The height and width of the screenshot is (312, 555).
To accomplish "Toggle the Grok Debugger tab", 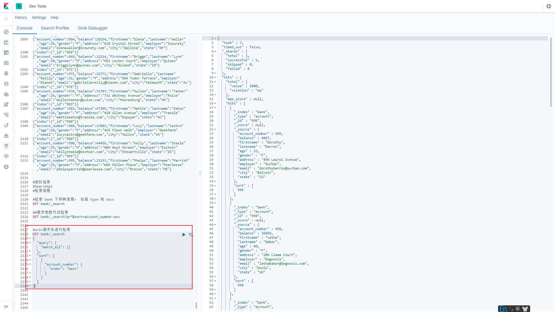I will point(92,28).
